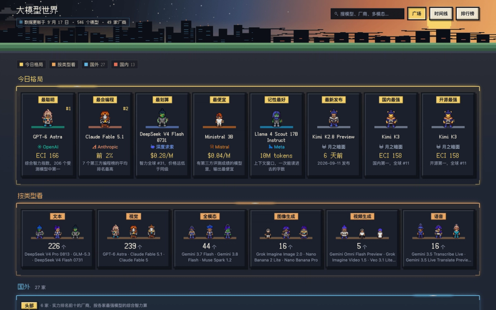Click the #1 rank marker on GPT-6 Astra
The height and width of the screenshot is (310, 496).
point(68,109)
